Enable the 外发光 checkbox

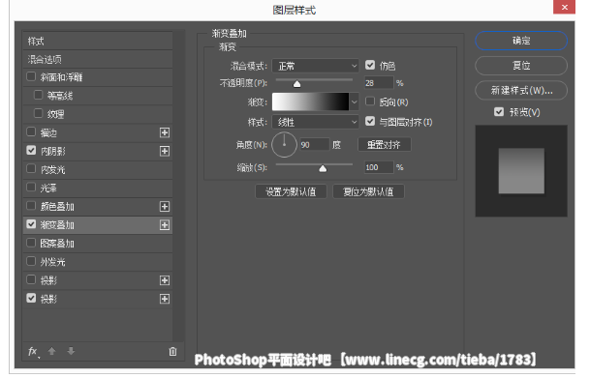(31, 261)
